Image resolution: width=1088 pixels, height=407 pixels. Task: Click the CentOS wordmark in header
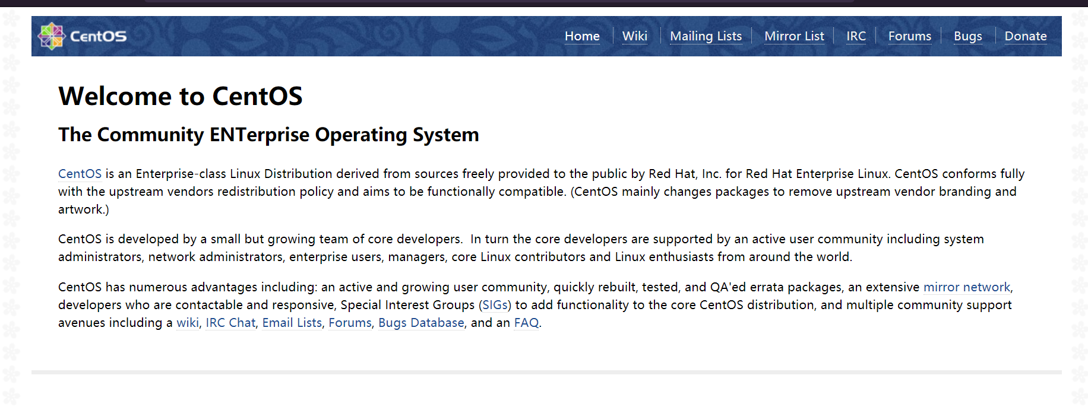[98, 37]
